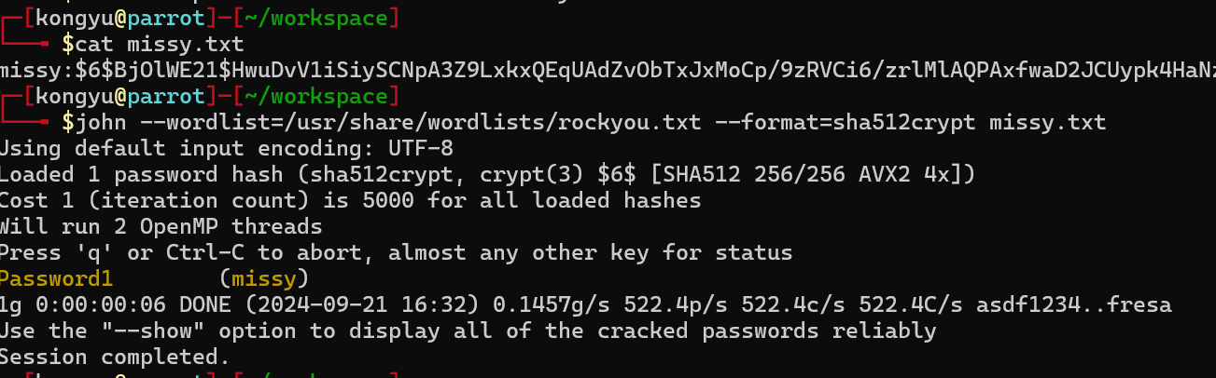Click the missy:$6$ hash output line

(x=608, y=69)
